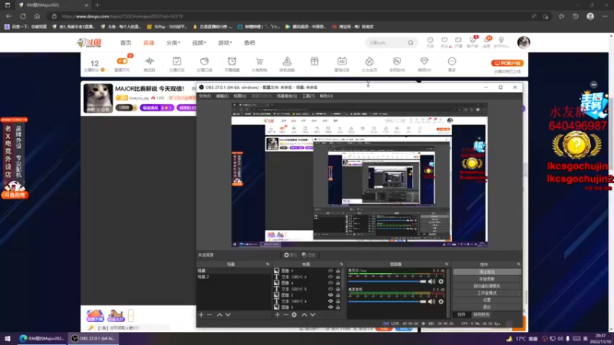Click the 启动虚拟摄像机 virtual camera button
The width and height of the screenshot is (614, 345).
coord(487,286)
